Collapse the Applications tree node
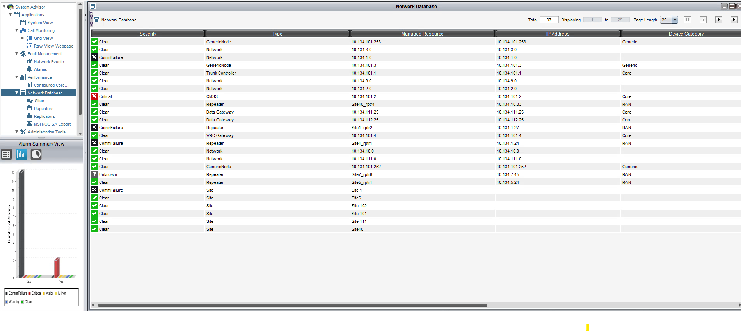Image resolution: width=741 pixels, height=331 pixels. (x=10, y=14)
